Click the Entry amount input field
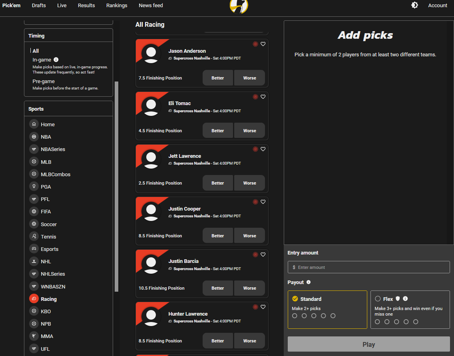The width and height of the screenshot is (454, 356). tap(368, 267)
